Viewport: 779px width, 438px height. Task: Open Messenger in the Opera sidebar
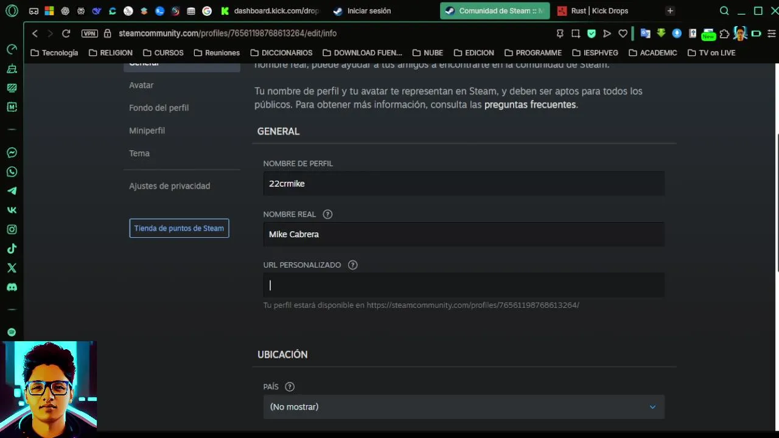click(12, 153)
